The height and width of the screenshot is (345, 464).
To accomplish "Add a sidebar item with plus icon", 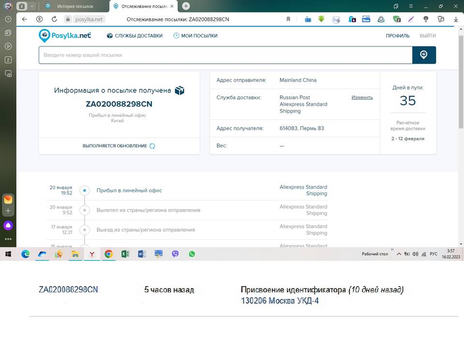I will coord(8,211).
